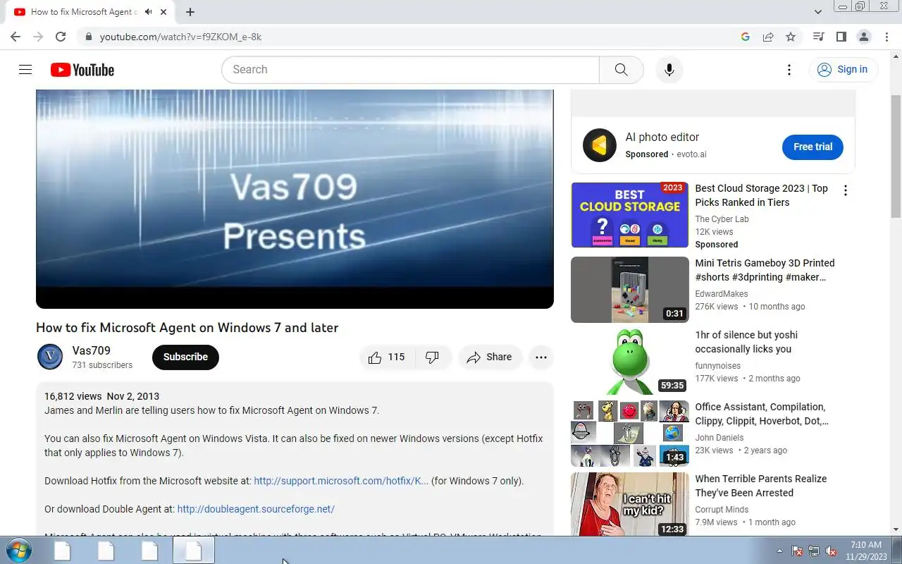Open the Windows Start button

[18, 551]
